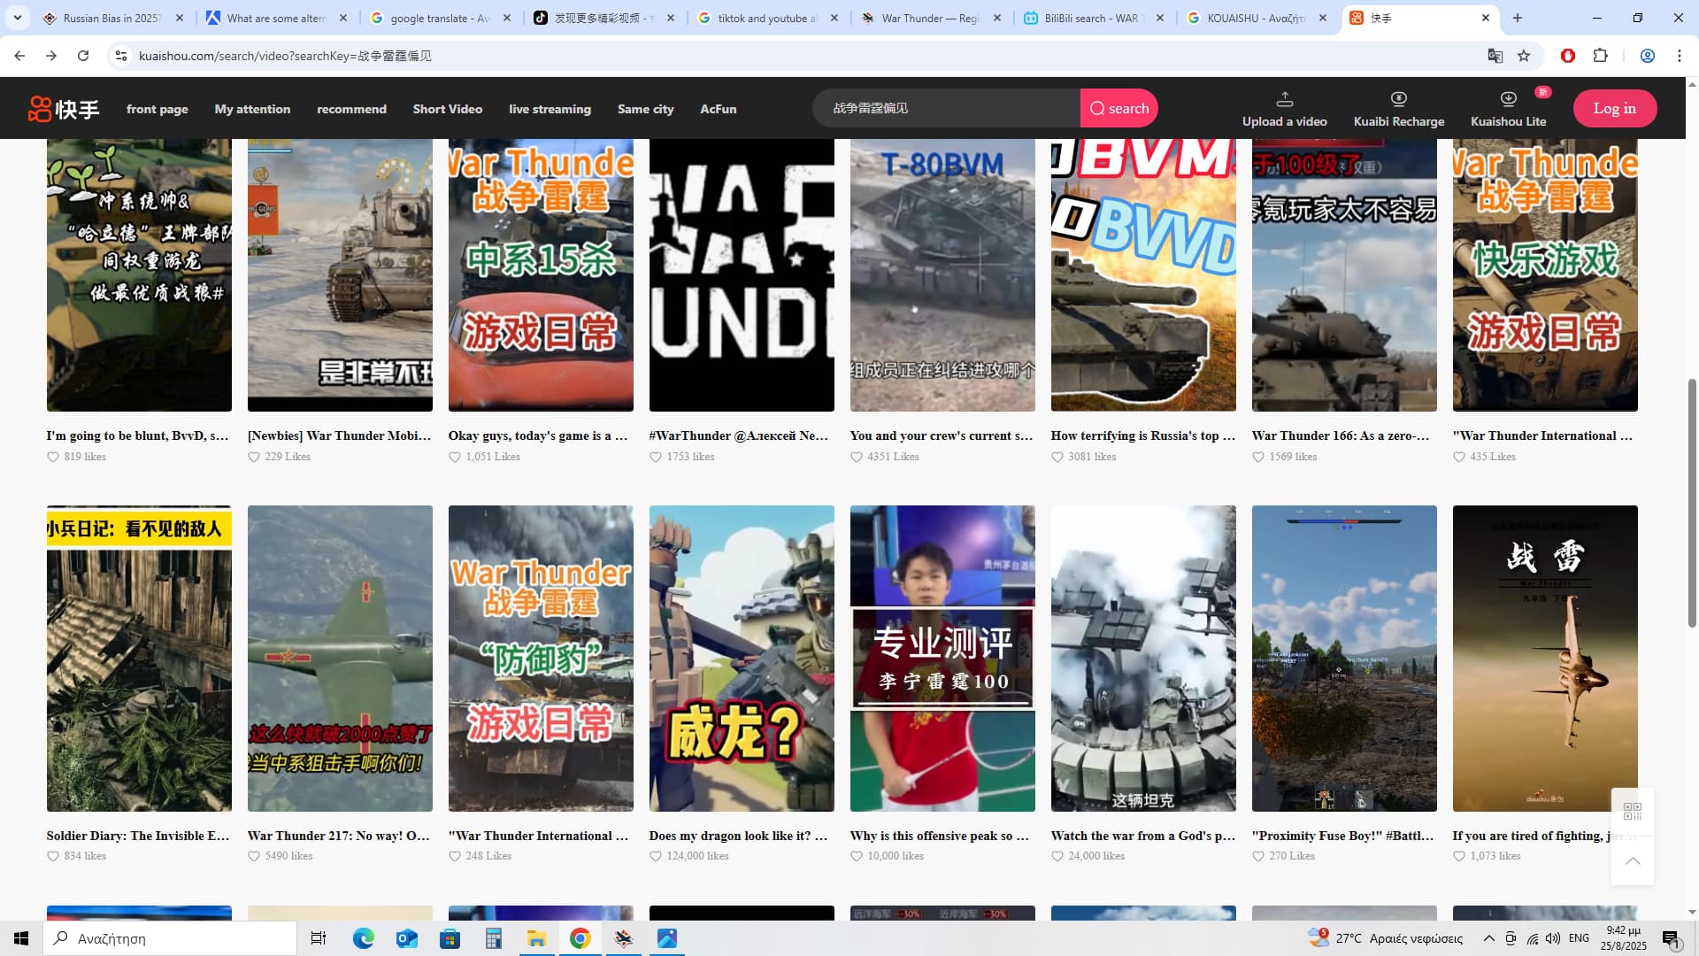This screenshot has width=1699, height=956.
Task: Close the KOUAISHU Google search tab
Action: [1323, 18]
